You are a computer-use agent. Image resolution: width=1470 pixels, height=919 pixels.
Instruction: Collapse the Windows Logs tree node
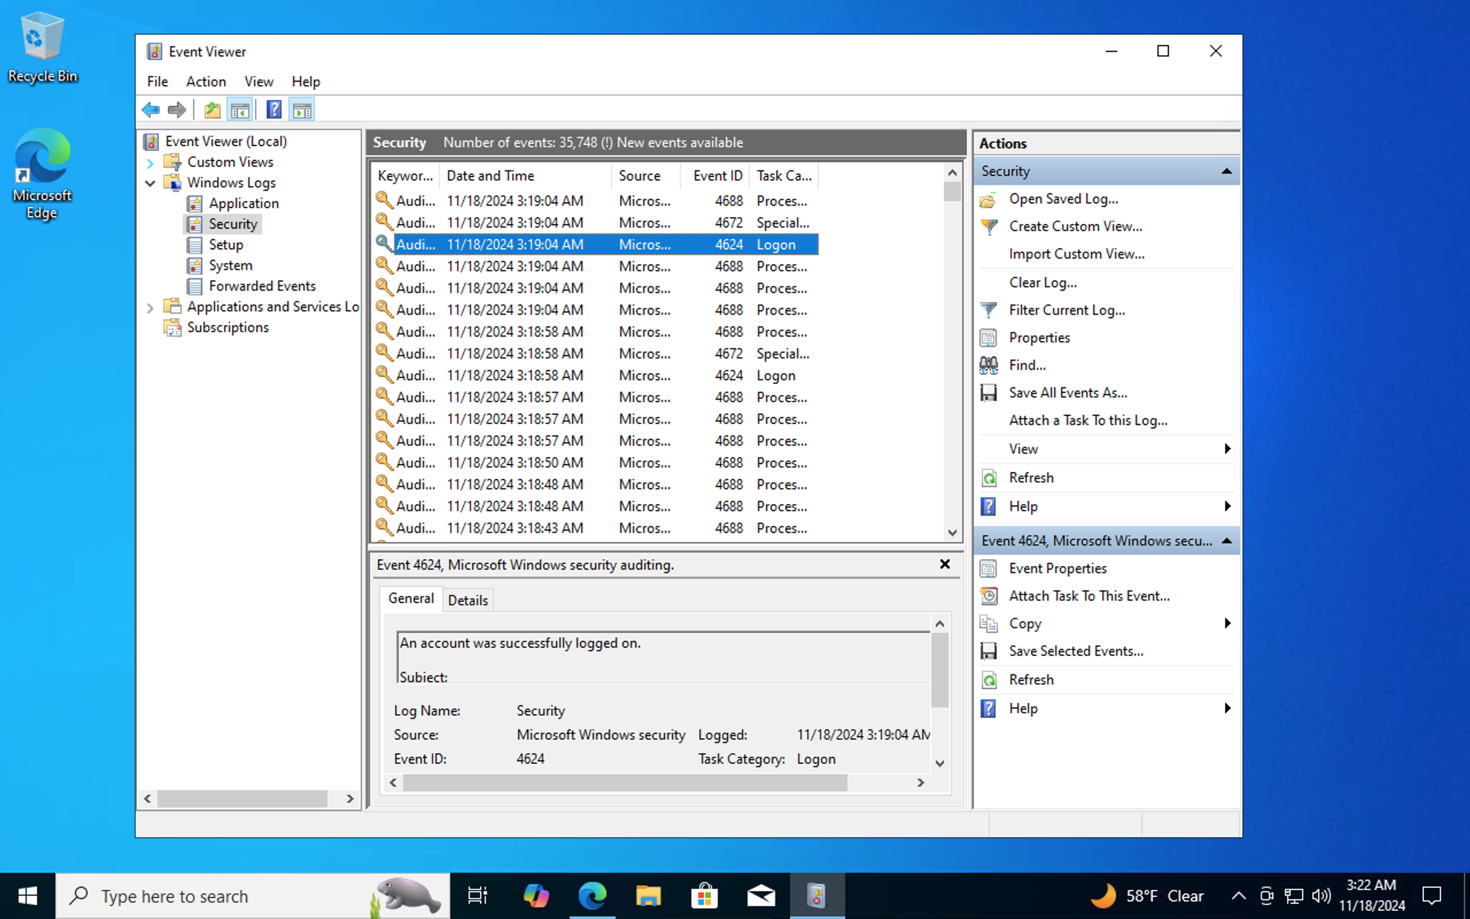[x=150, y=183]
